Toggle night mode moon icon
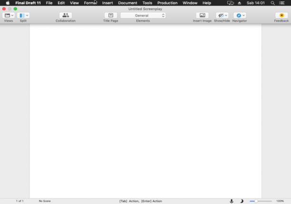The height and width of the screenshot is (204, 291). (x=242, y=201)
